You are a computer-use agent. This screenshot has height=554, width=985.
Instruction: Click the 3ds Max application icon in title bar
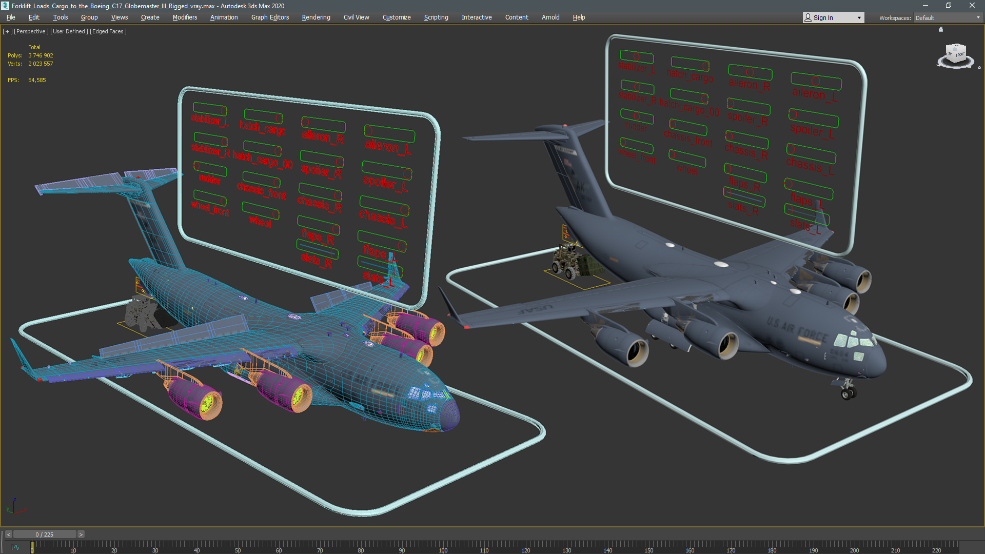[x=5, y=6]
